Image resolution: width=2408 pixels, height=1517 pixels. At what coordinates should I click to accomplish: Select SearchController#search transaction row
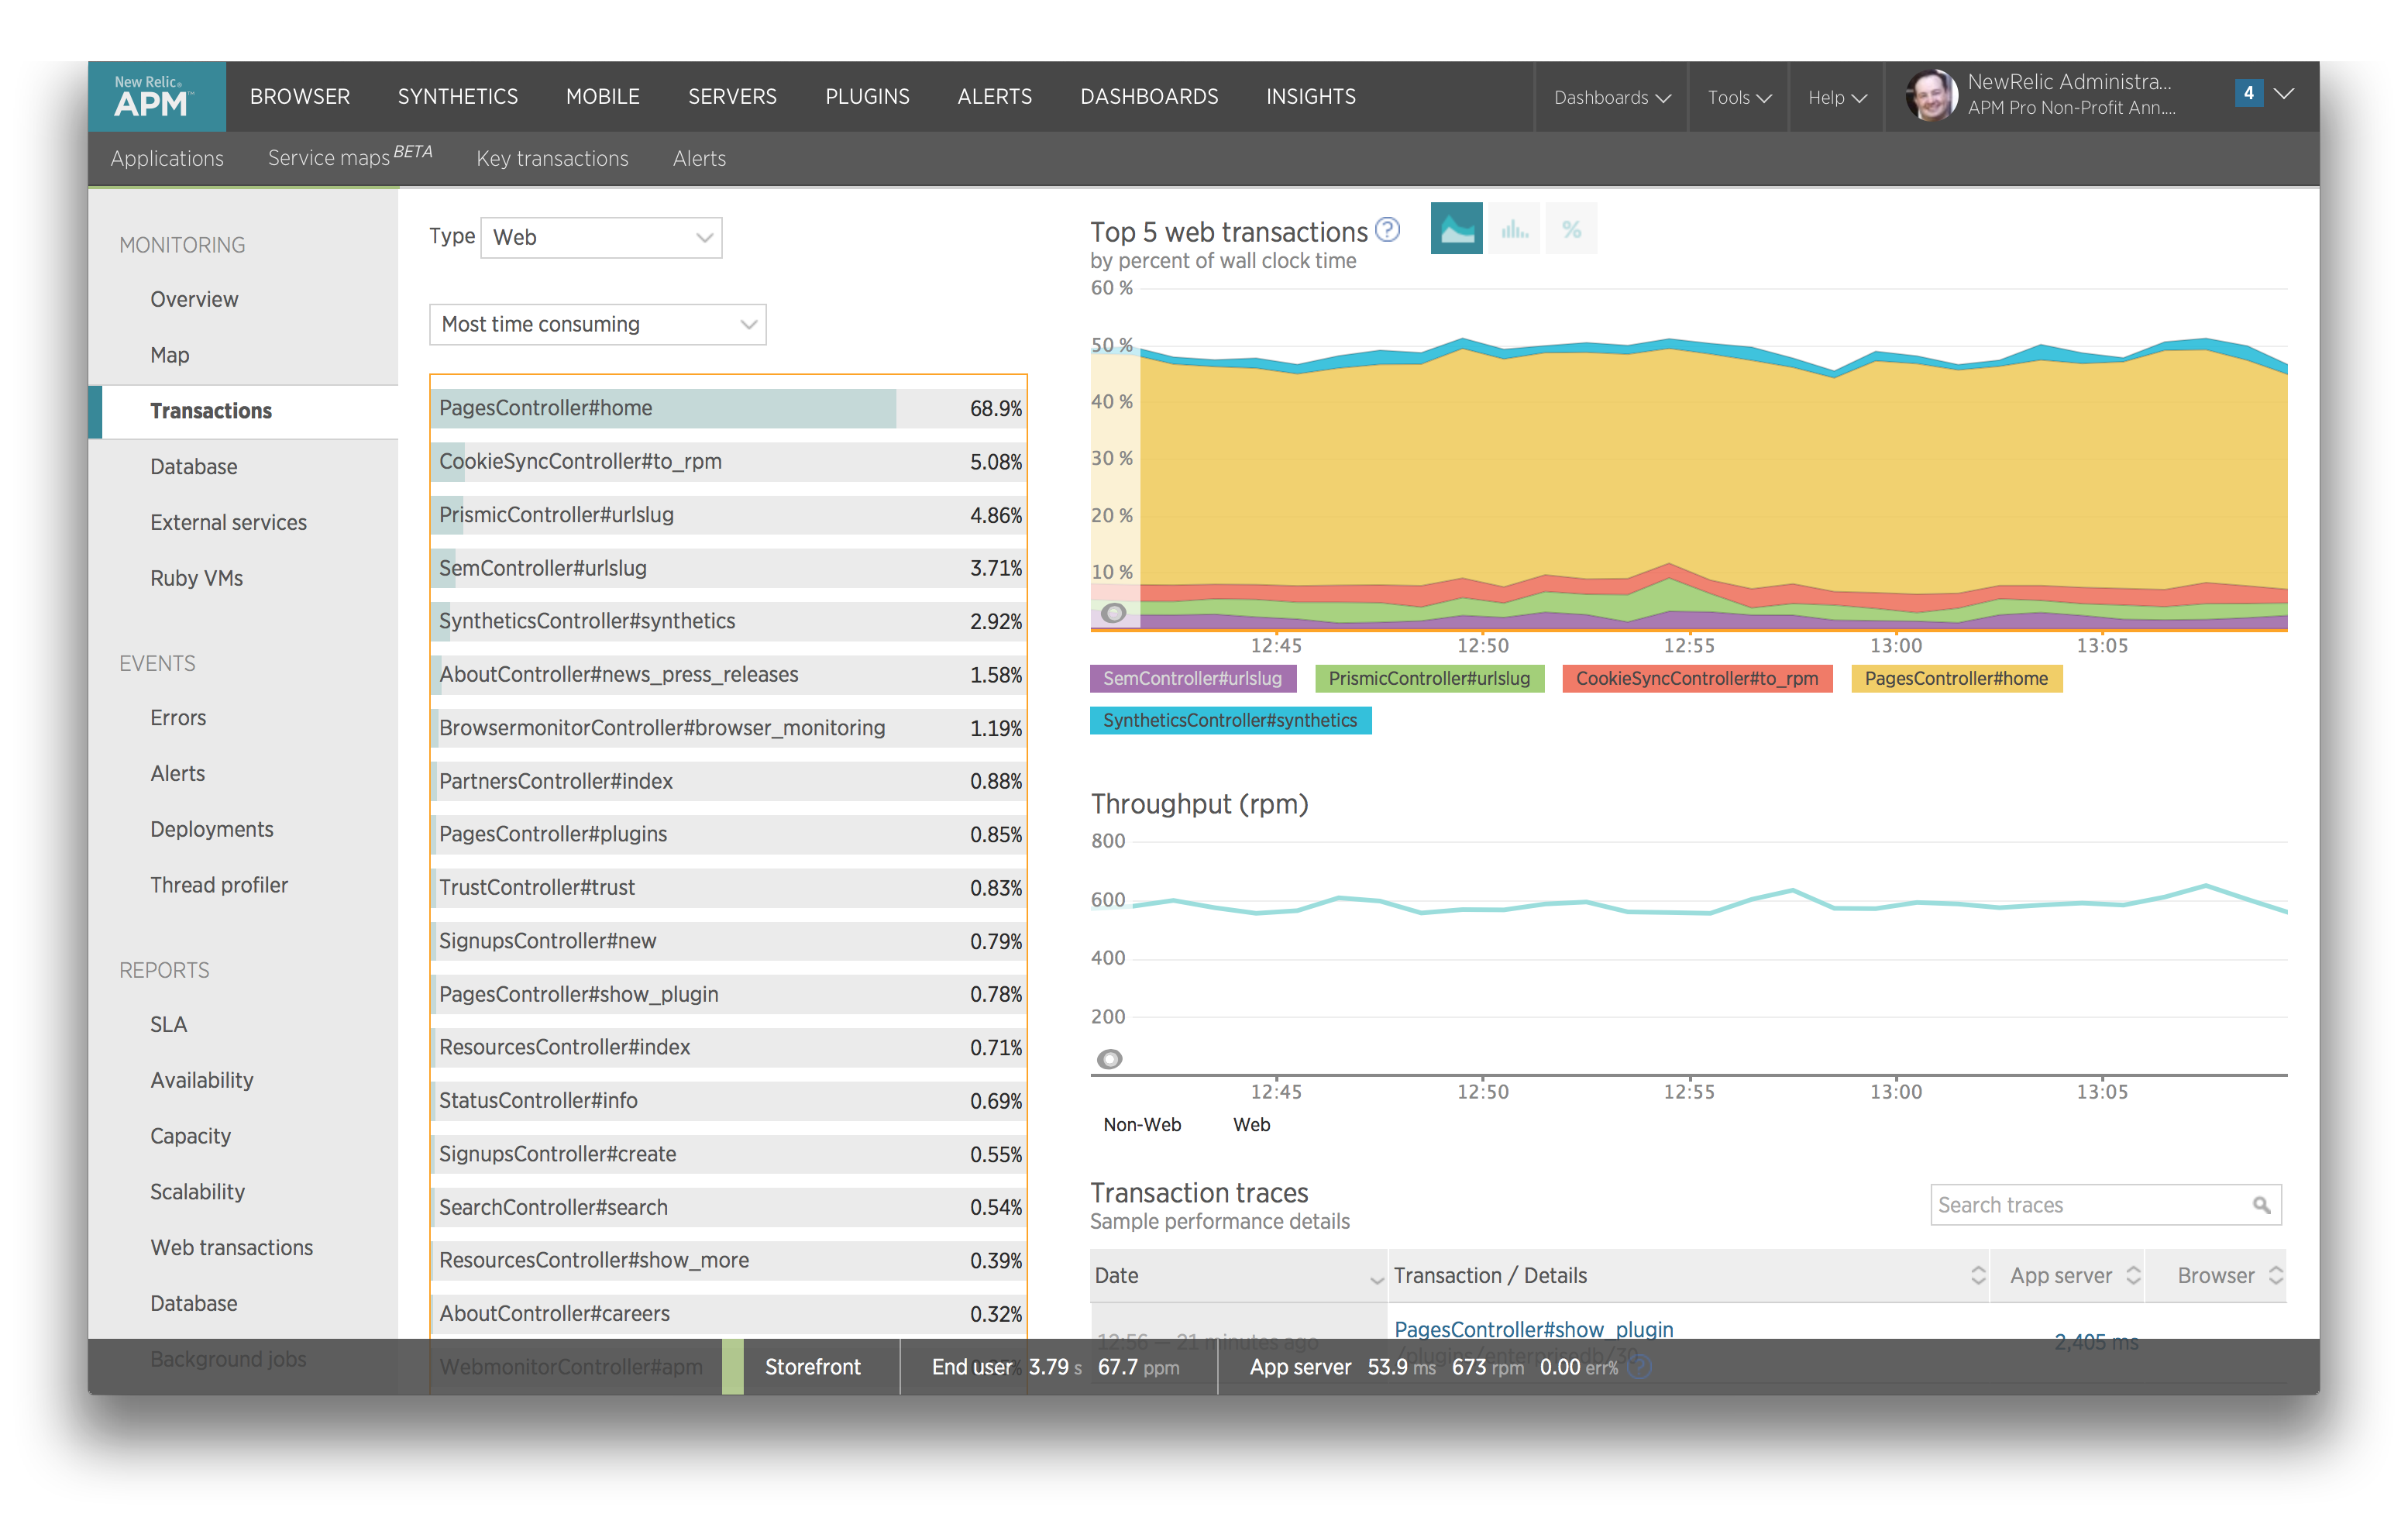click(728, 1207)
